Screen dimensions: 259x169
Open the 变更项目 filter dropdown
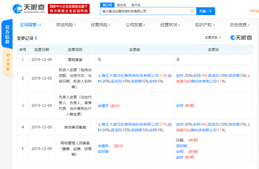click(212, 38)
